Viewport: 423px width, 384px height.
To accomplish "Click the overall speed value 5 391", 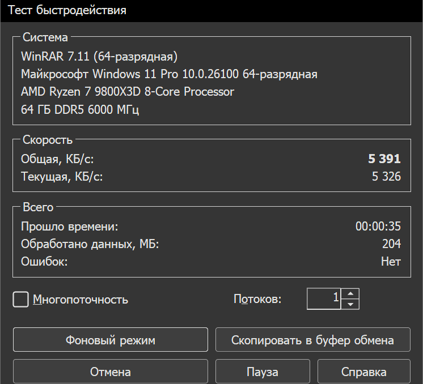I will 384,159.
